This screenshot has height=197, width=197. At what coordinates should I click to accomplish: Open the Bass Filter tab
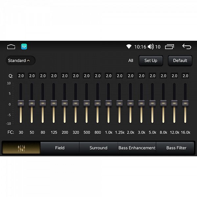[x=176, y=148]
